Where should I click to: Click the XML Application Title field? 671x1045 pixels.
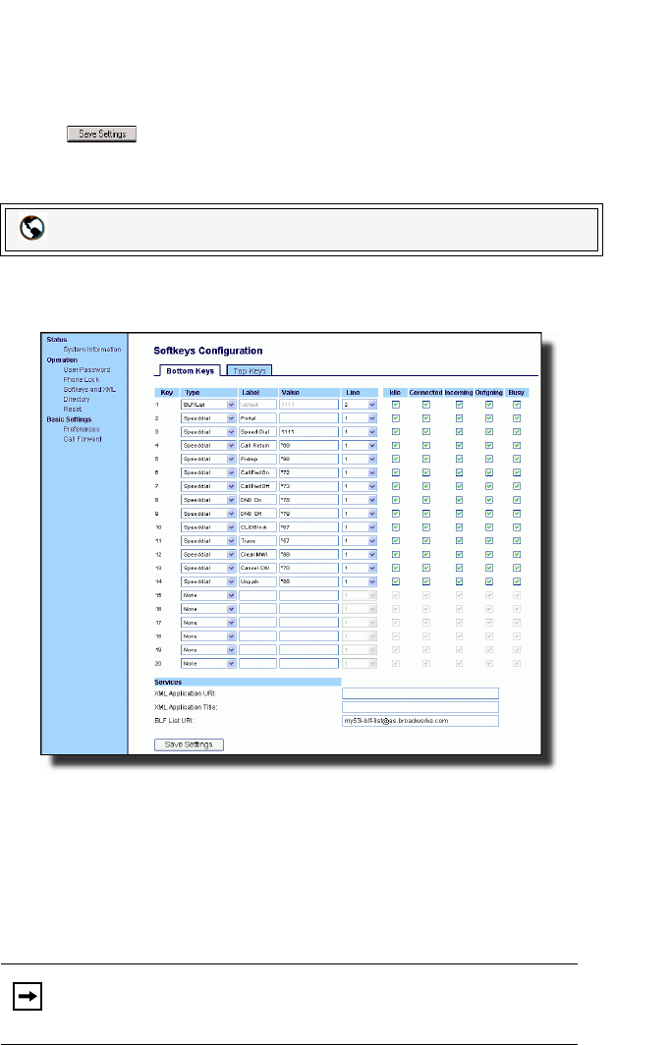[x=420, y=707]
